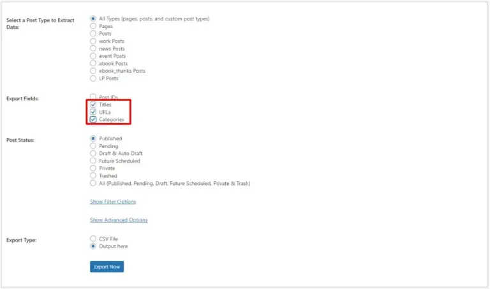Screen dimensions: 490x289
Task: Expand Show Advanced Options link
Action: (119, 220)
